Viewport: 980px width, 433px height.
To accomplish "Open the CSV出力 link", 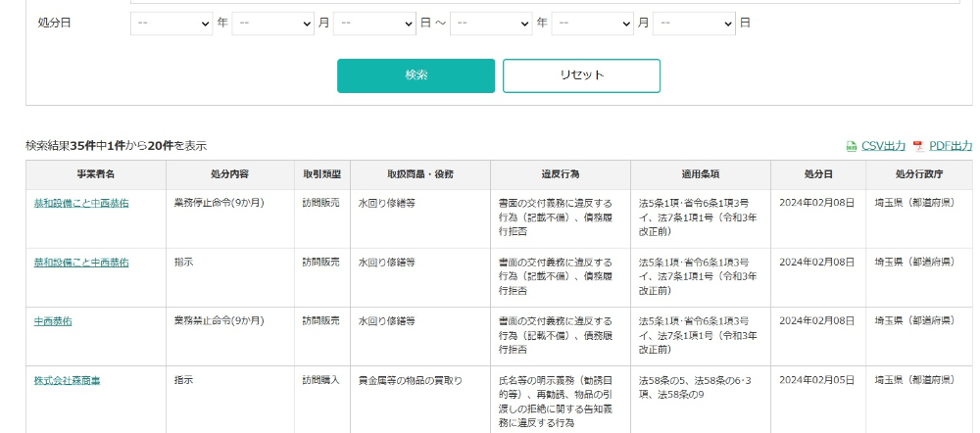I will (883, 146).
